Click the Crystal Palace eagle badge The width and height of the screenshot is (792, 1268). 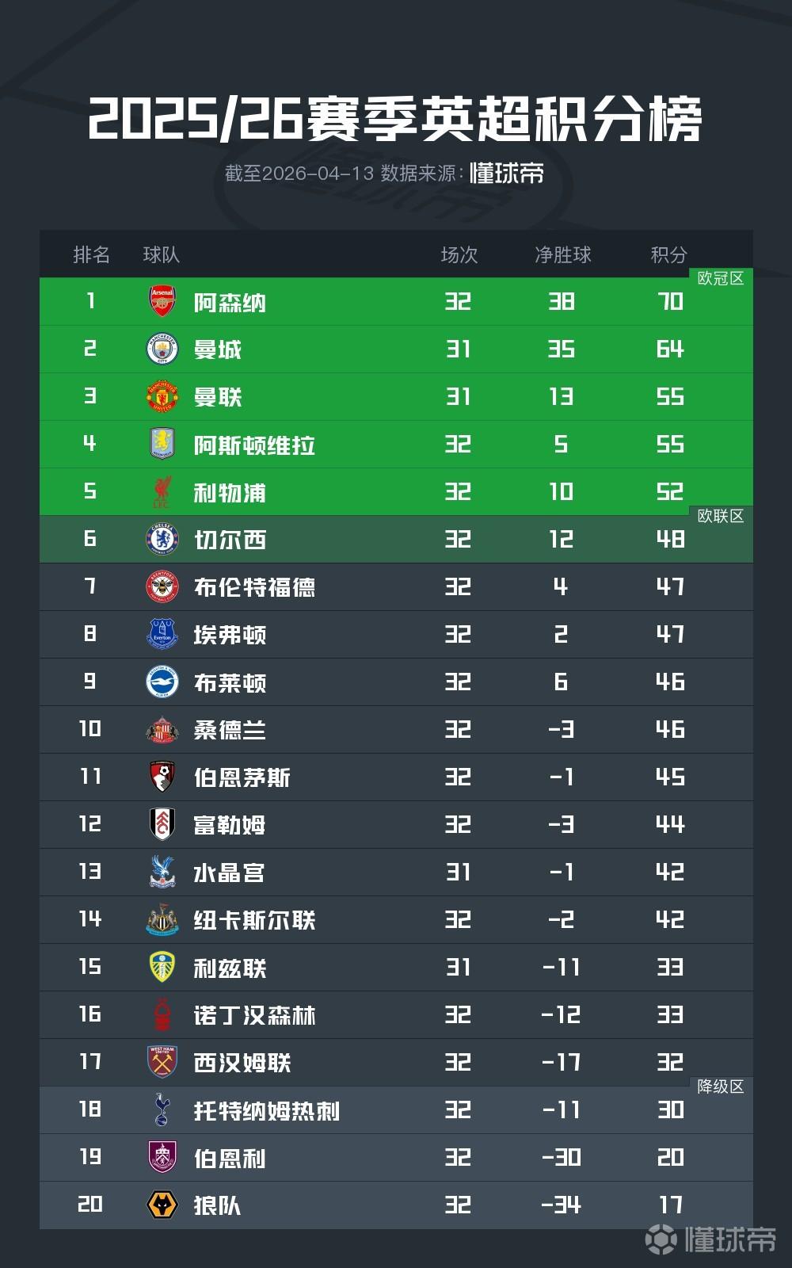162,872
